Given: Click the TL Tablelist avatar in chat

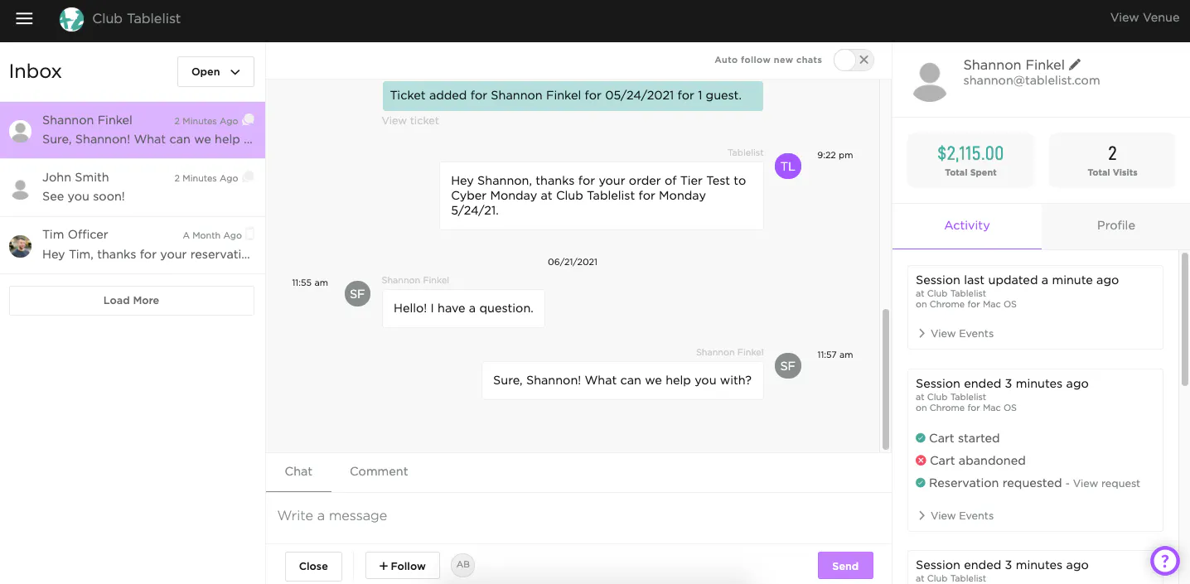Looking at the screenshot, I should pos(787,166).
